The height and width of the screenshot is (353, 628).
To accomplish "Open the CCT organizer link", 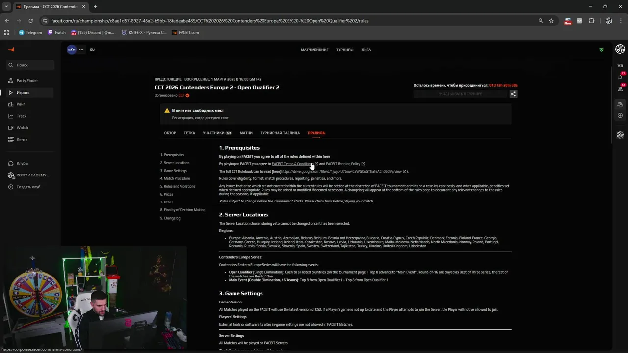I will (182, 95).
